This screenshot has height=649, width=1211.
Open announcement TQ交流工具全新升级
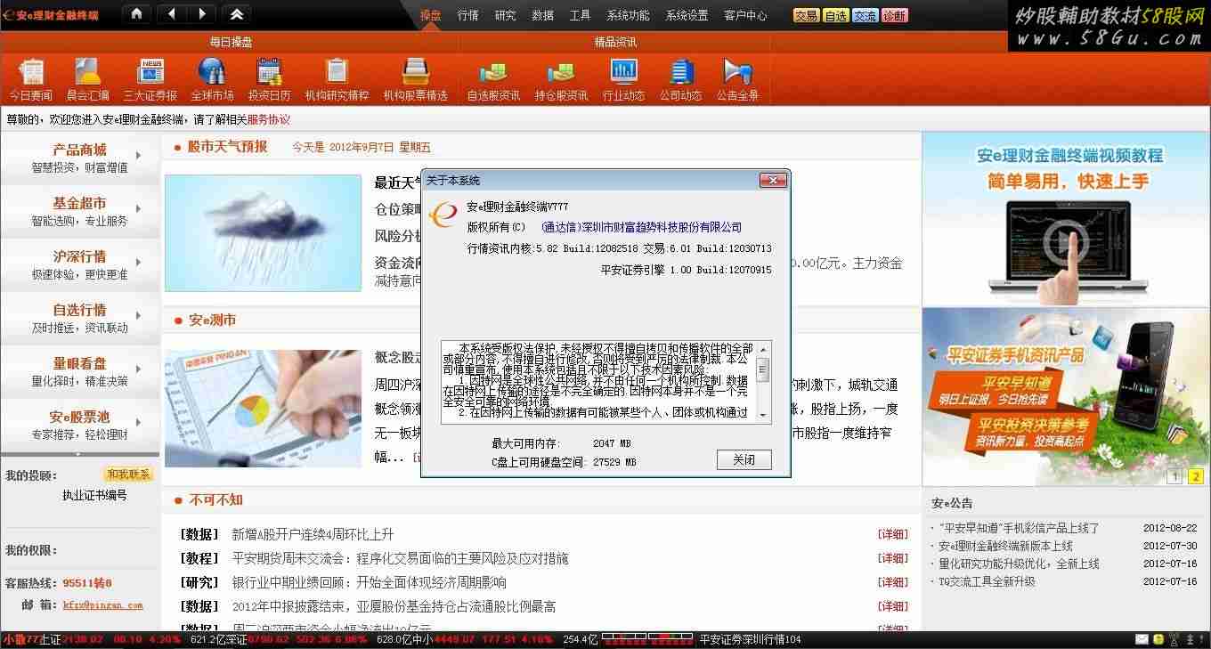pos(987,581)
